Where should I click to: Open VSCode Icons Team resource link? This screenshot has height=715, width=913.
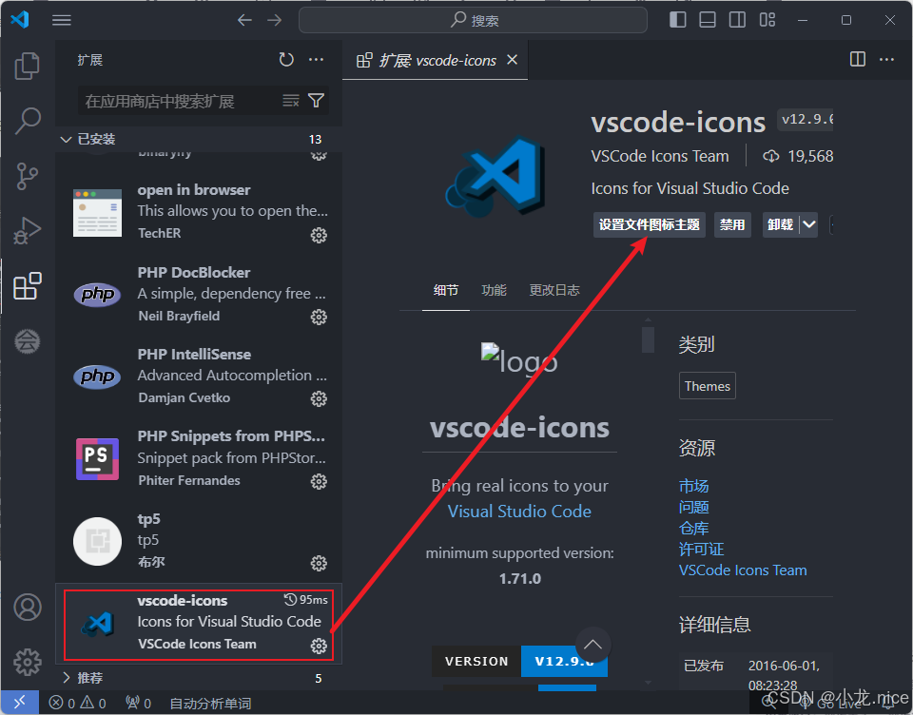743,570
